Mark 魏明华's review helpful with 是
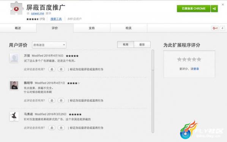 [52, 100]
